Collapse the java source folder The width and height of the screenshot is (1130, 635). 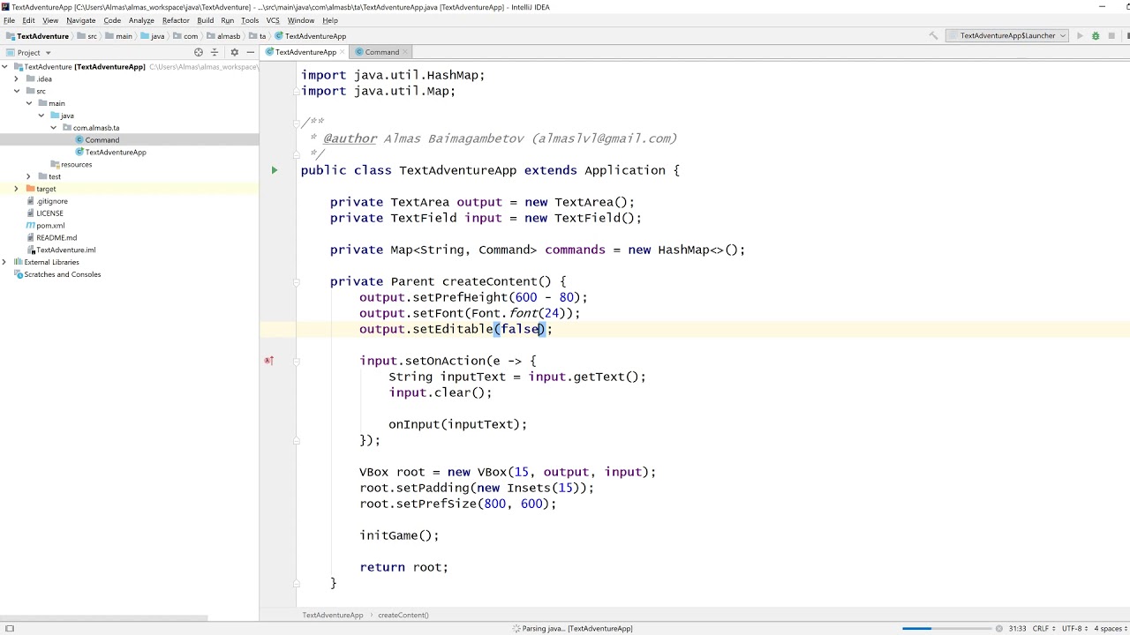[41, 116]
